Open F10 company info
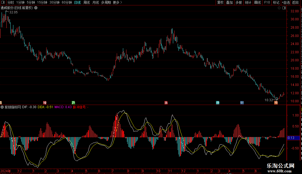Screen dimensions: 302x174 (267, 2)
